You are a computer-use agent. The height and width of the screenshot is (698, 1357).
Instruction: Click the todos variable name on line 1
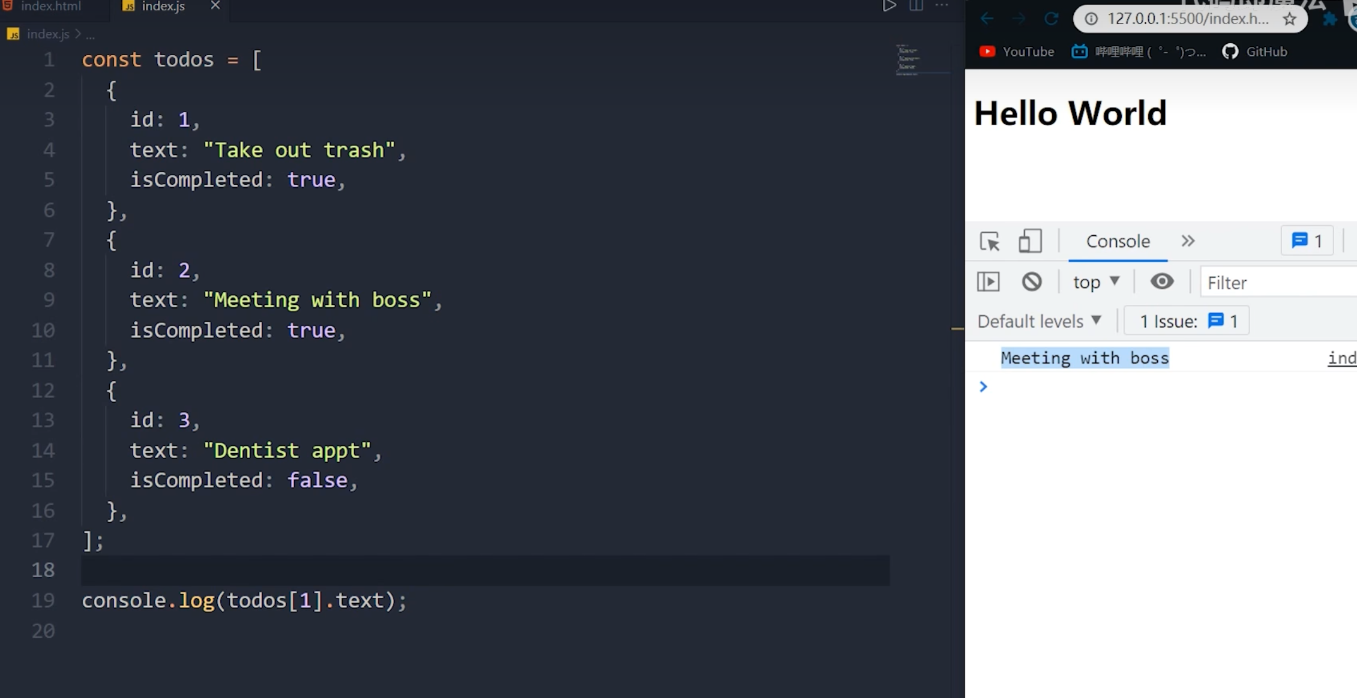(184, 59)
